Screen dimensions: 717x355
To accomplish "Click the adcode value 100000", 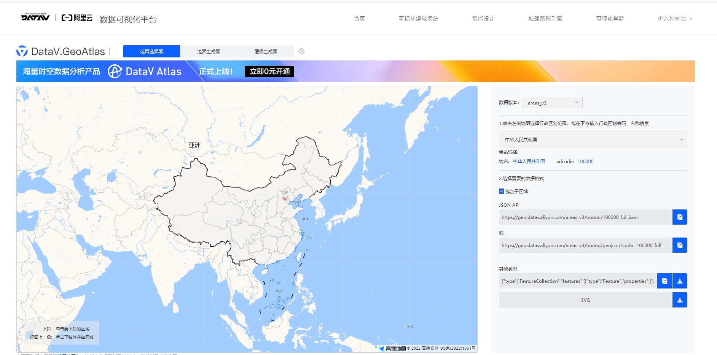I will pyautogui.click(x=585, y=161).
